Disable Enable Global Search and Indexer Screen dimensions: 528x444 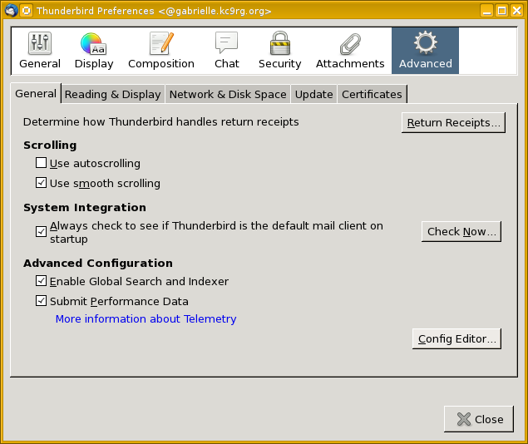pos(41,281)
